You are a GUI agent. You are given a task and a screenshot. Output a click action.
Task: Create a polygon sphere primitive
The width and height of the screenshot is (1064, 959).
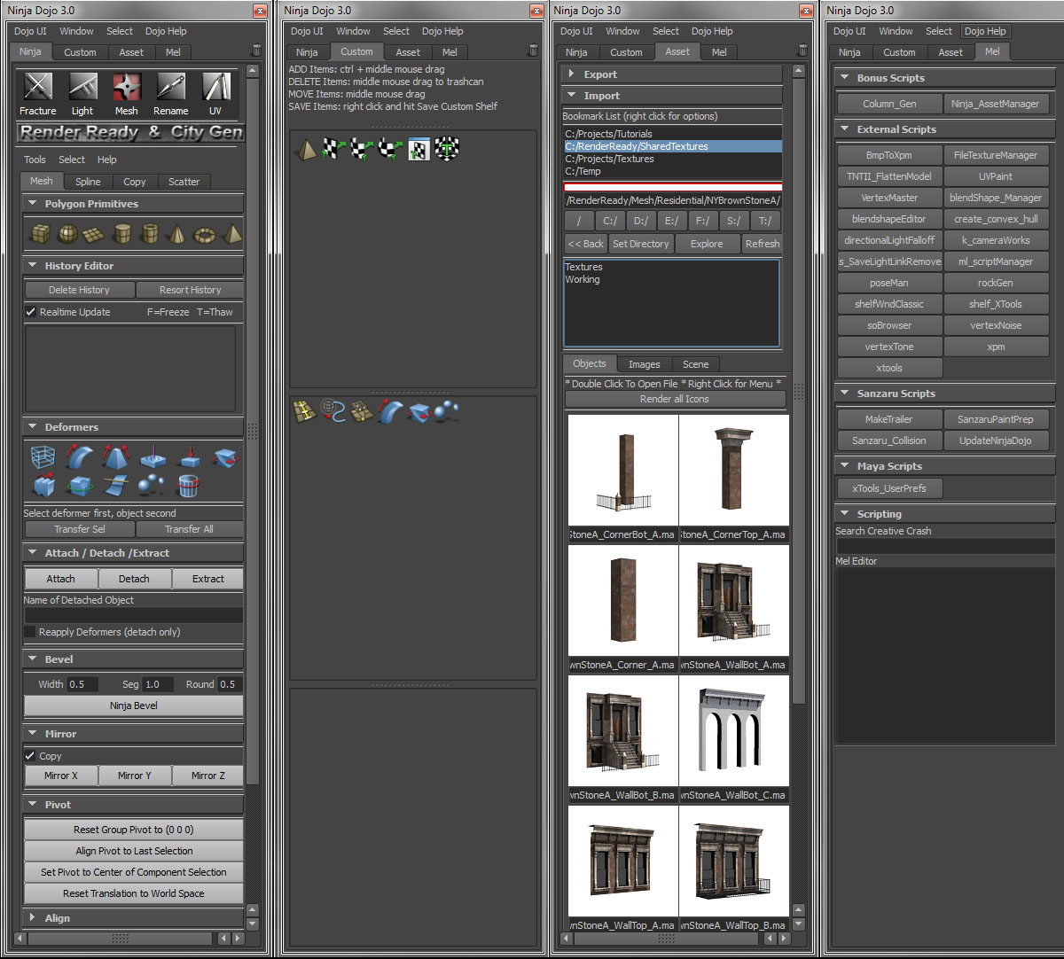pyautogui.click(x=67, y=234)
